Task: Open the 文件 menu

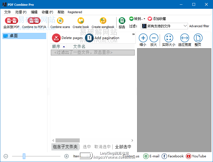Action: coord(7,12)
